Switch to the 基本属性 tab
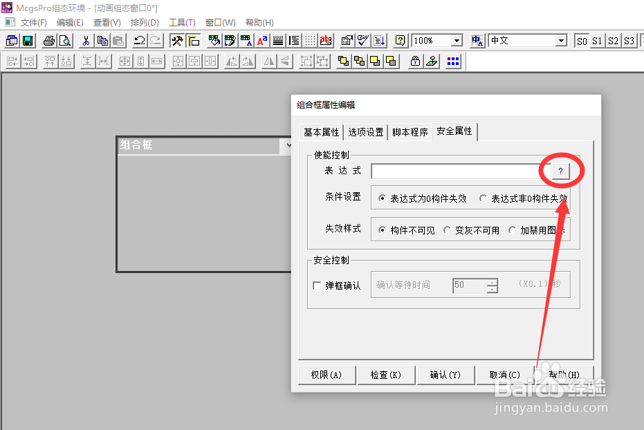644x430 pixels. pyautogui.click(x=321, y=132)
